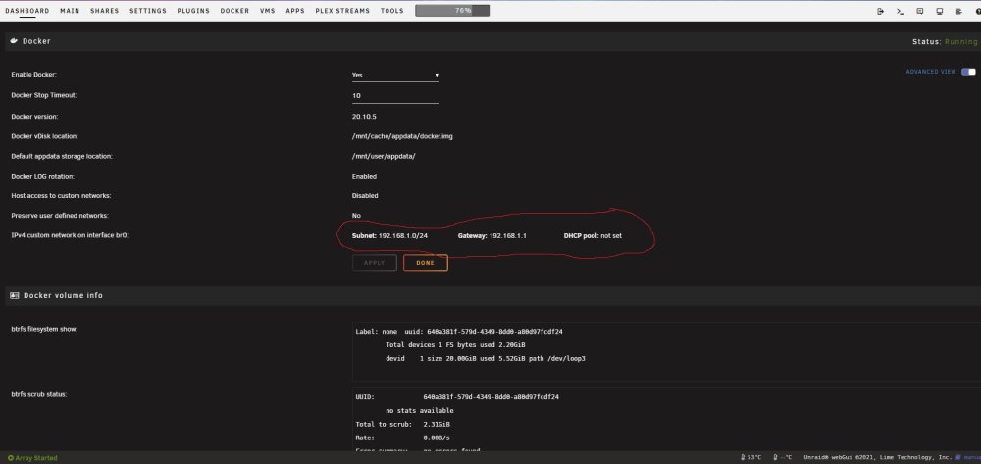Click the motherboard temperature indicator

pyautogui.click(x=783, y=458)
